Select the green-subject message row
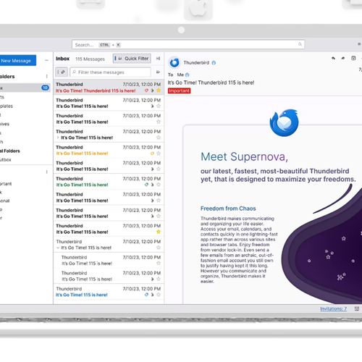Image resolution: width=362 pixels, height=362 pixels. (x=109, y=182)
